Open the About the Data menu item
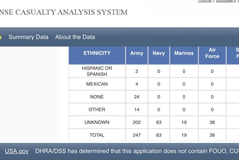 (75, 37)
